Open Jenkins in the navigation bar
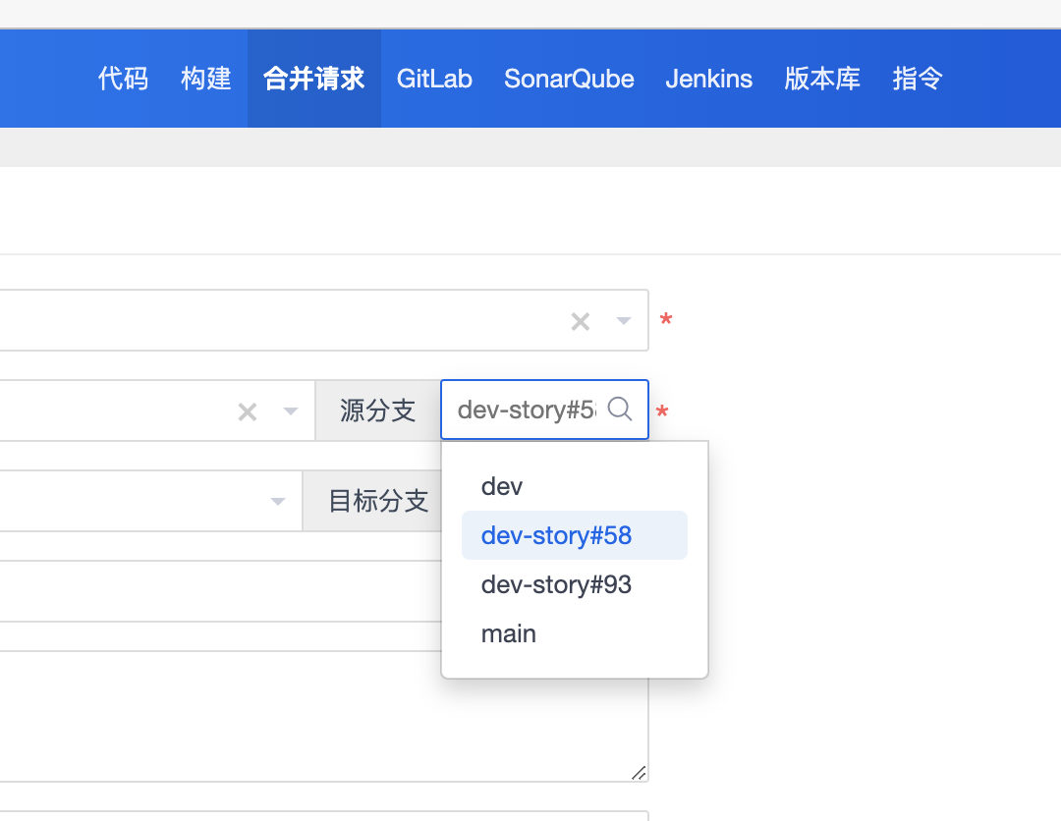Screen dimensions: 1061x821 click(x=708, y=79)
